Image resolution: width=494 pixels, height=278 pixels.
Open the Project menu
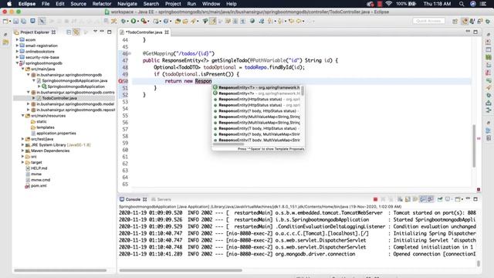[x=173, y=4]
